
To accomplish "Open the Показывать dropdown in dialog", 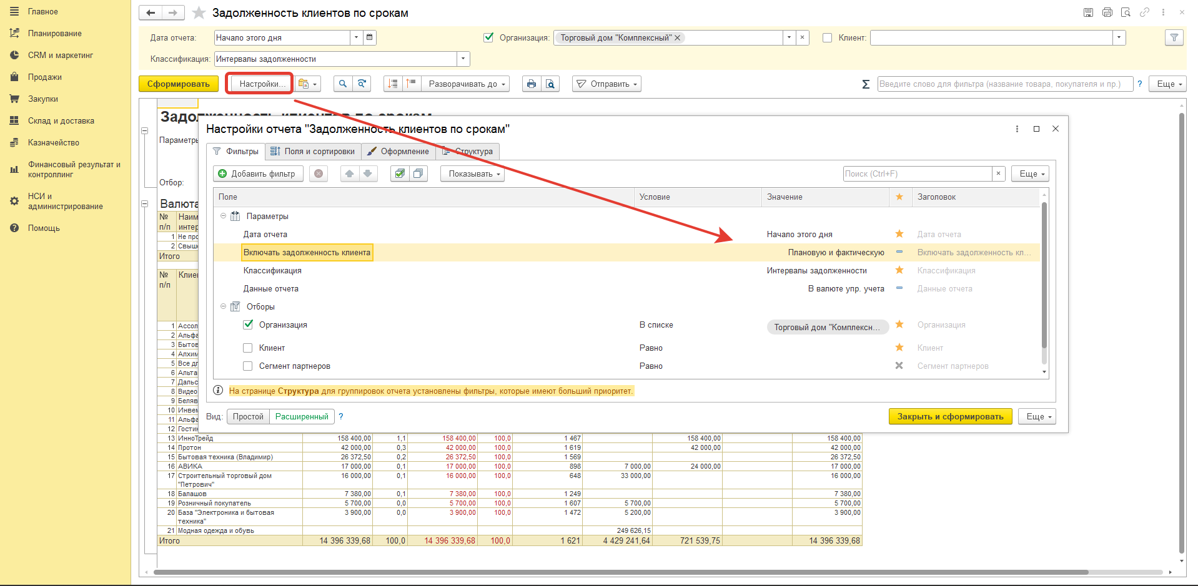I will click(x=472, y=173).
